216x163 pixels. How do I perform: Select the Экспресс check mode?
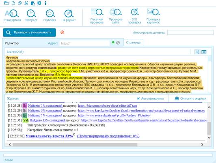tap(31, 15)
